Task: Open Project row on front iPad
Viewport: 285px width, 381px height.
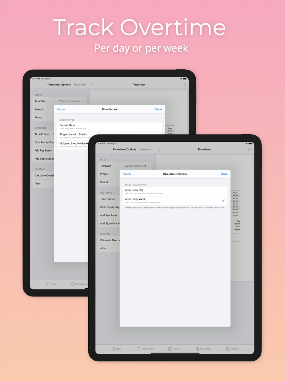Action: pos(109,174)
